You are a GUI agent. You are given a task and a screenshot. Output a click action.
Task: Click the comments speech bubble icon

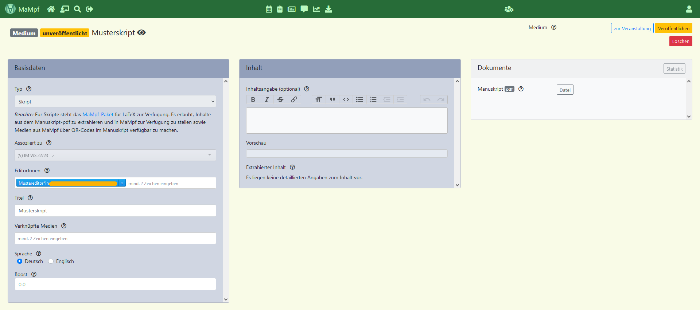pyautogui.click(x=304, y=9)
